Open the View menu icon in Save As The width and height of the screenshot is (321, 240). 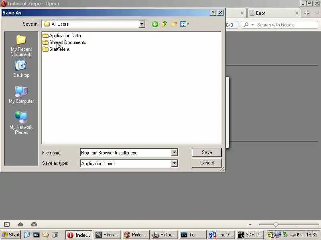coord(184,24)
